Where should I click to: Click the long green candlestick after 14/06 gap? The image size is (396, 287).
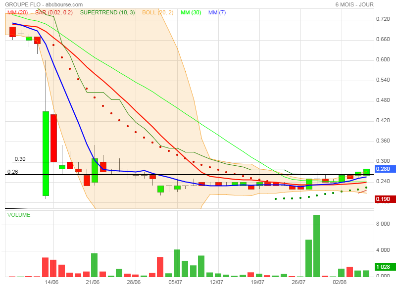coord(46,153)
